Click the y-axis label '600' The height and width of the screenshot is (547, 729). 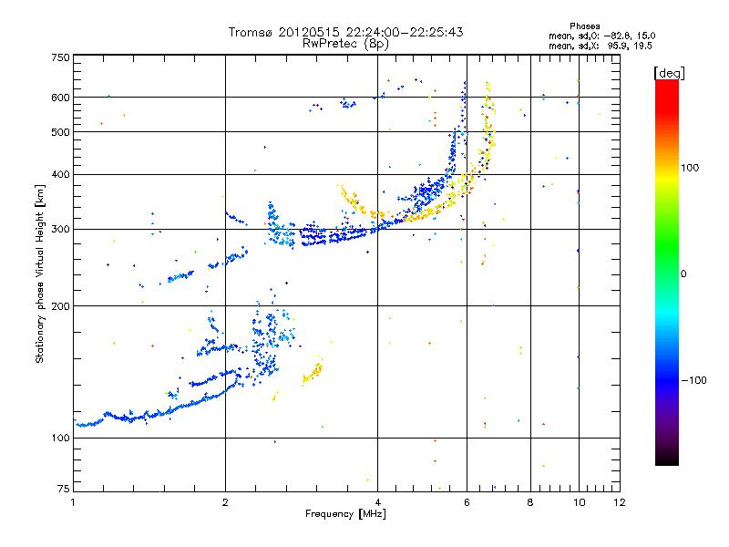point(60,98)
